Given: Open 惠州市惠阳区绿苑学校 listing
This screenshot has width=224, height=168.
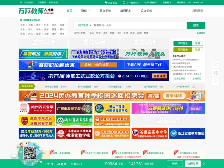Looking at the screenshot, I should 183,67.
